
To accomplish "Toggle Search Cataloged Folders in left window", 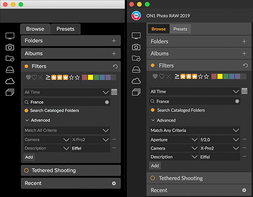I will [x=26, y=110].
